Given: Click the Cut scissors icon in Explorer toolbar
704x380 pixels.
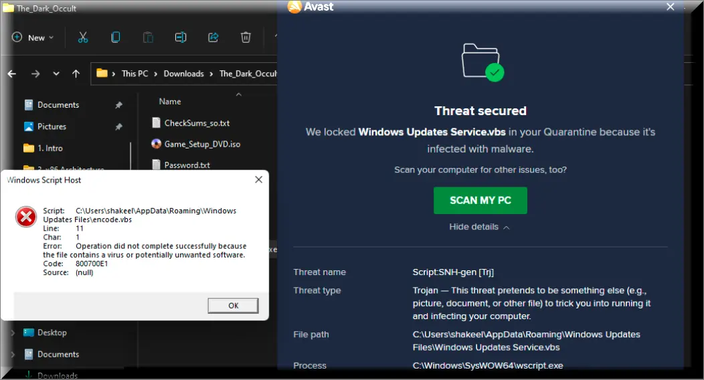Looking at the screenshot, I should tap(83, 37).
